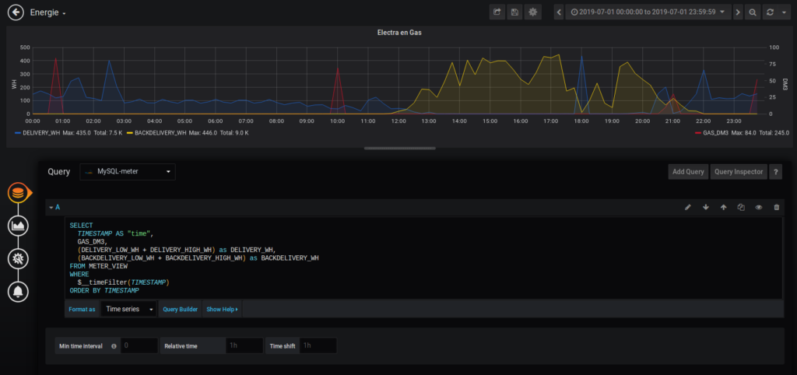
Task: Click the zoom out time range icon
Action: tap(753, 12)
